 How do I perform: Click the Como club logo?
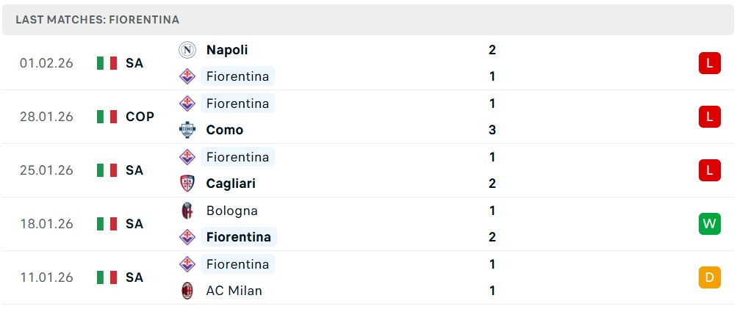click(x=187, y=130)
